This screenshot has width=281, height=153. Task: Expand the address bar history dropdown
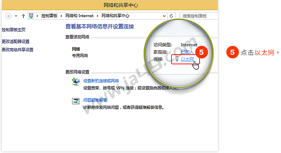click(x=164, y=16)
